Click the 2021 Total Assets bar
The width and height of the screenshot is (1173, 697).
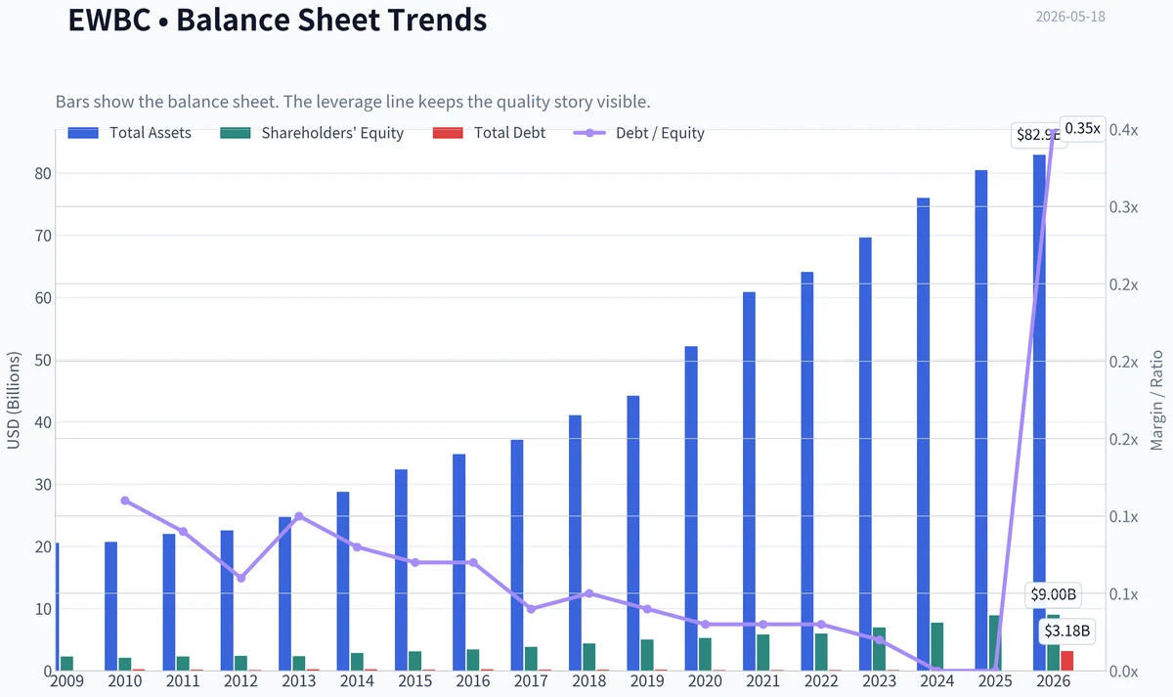(x=749, y=481)
